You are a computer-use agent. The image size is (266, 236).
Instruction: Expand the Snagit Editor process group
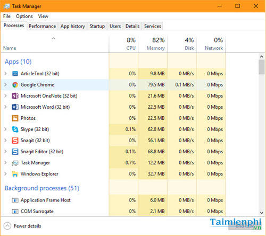pos(5,152)
